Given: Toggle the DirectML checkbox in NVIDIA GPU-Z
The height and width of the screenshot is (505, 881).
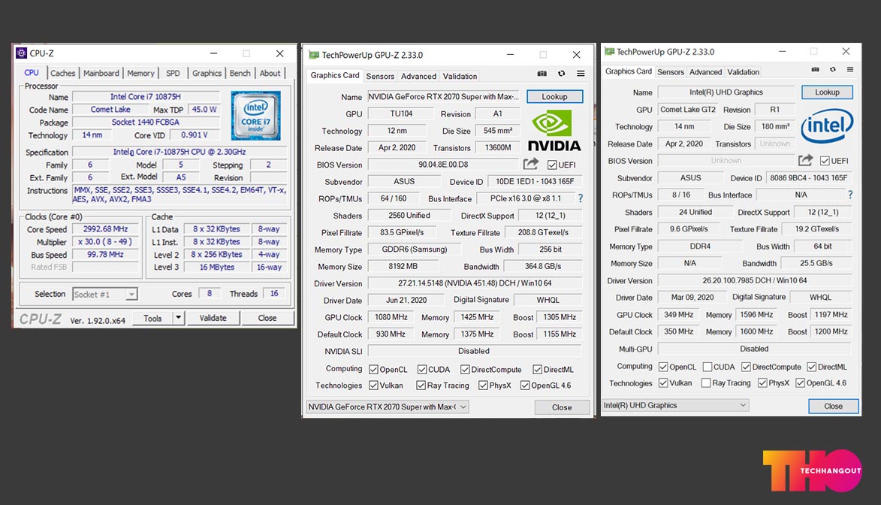Looking at the screenshot, I should click(537, 370).
